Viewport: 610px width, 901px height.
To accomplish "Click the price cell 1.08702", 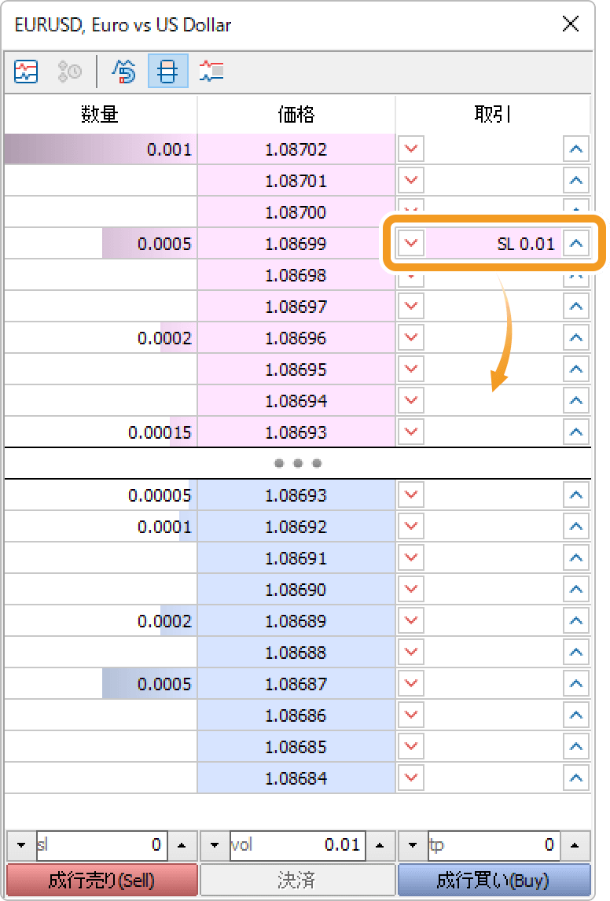I will coord(296,149).
